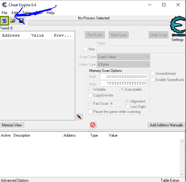Image resolution: width=186 pixels, height=182 pixels.
Task: Save the table via the floppy disk icon
Action: point(21,21)
